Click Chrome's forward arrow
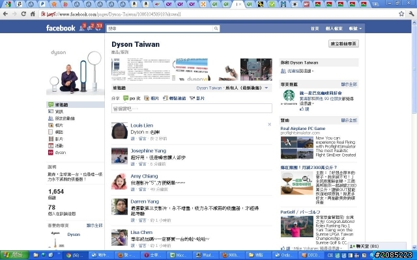417x260 pixels. 14,14
